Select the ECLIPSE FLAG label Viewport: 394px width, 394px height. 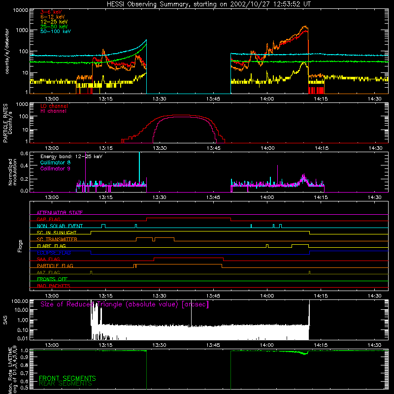click(x=54, y=253)
